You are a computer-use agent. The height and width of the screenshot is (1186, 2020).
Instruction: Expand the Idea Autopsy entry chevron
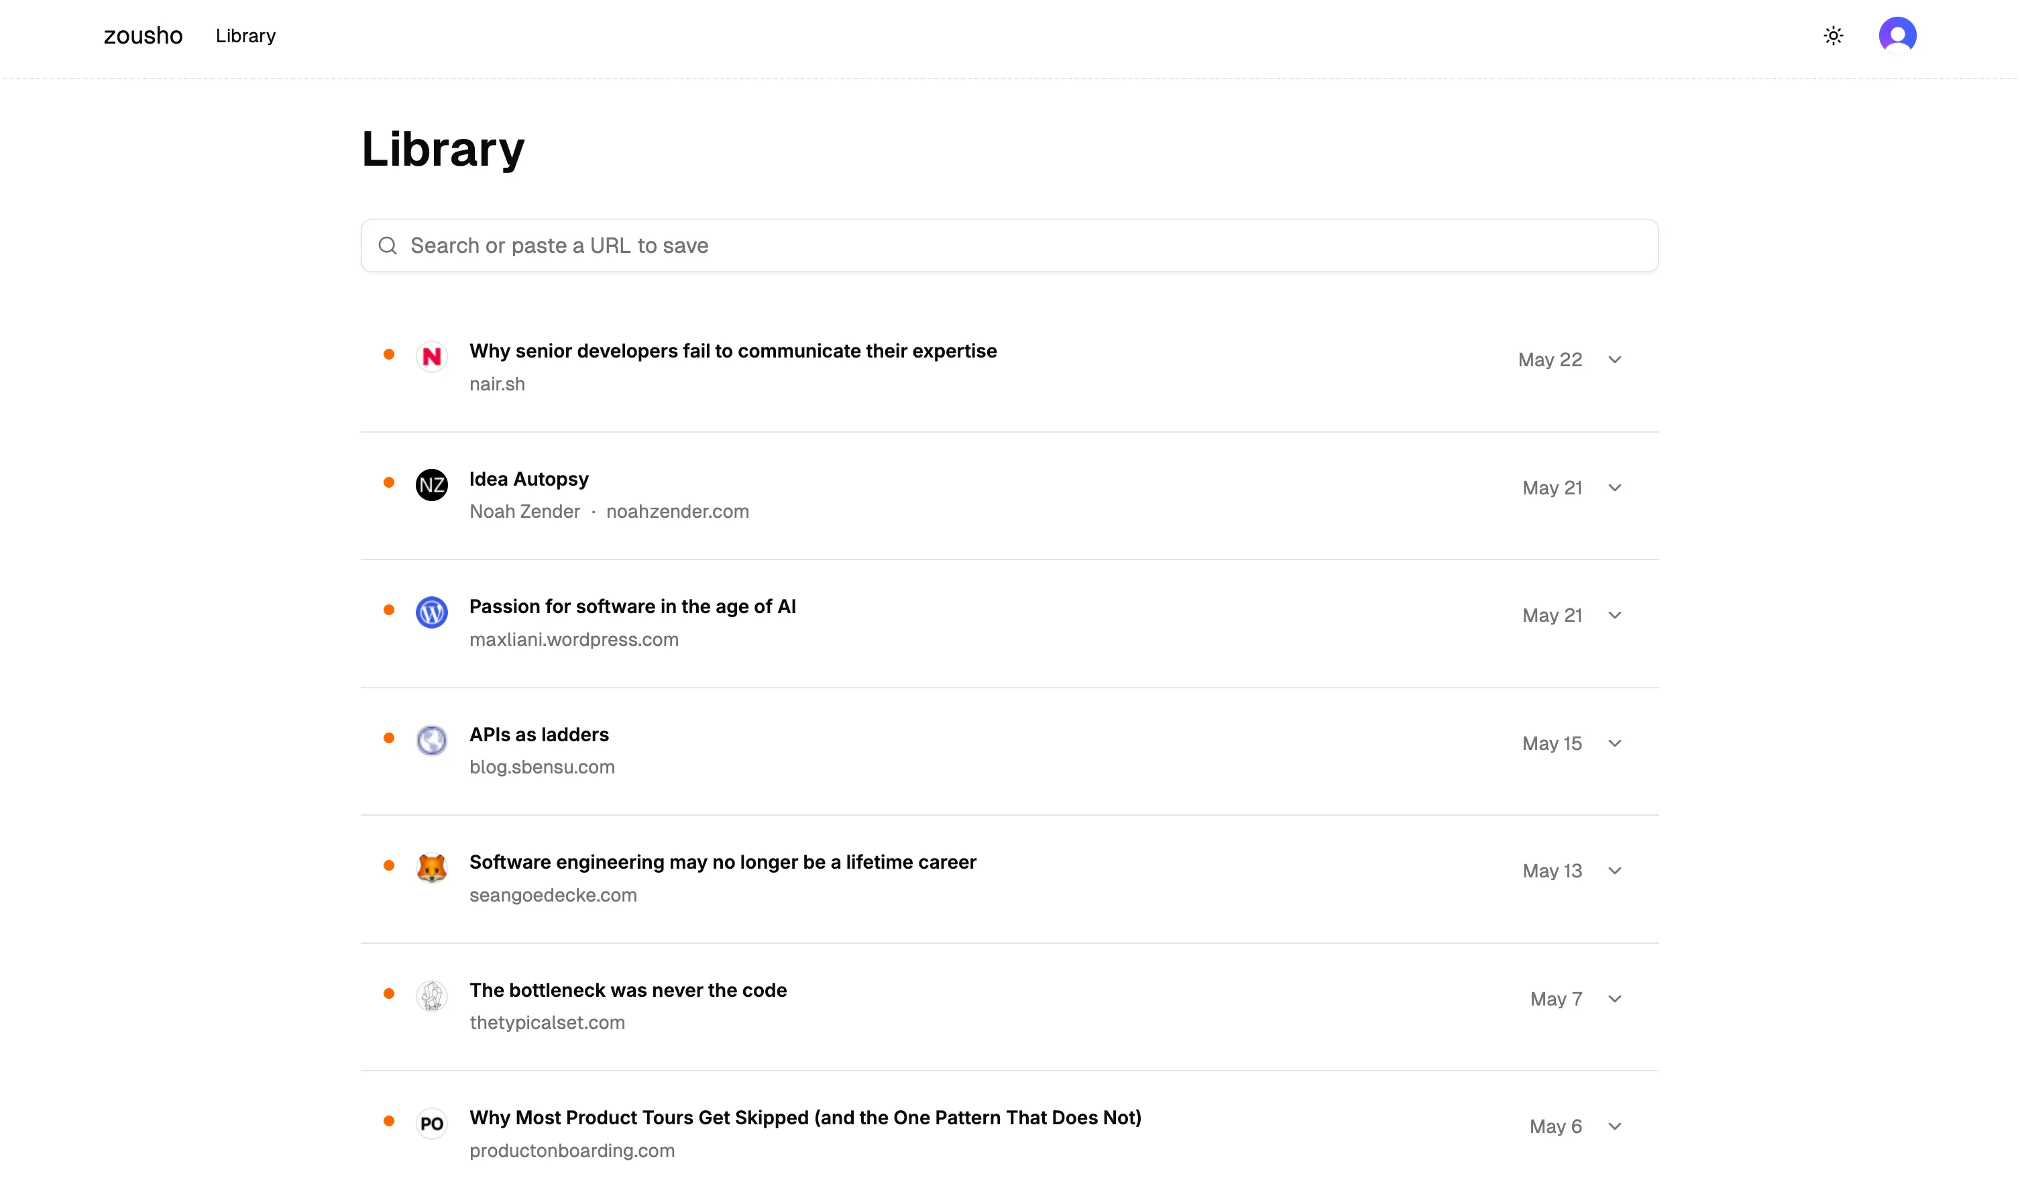click(1614, 488)
